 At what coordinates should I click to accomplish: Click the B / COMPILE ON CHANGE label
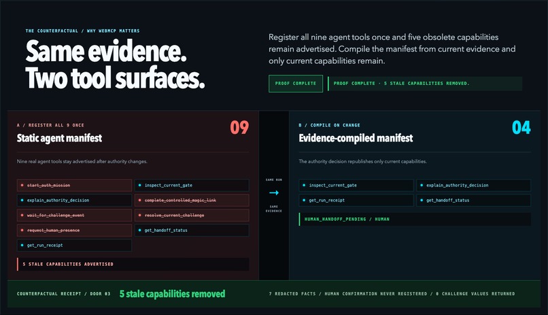pyautogui.click(x=329, y=125)
